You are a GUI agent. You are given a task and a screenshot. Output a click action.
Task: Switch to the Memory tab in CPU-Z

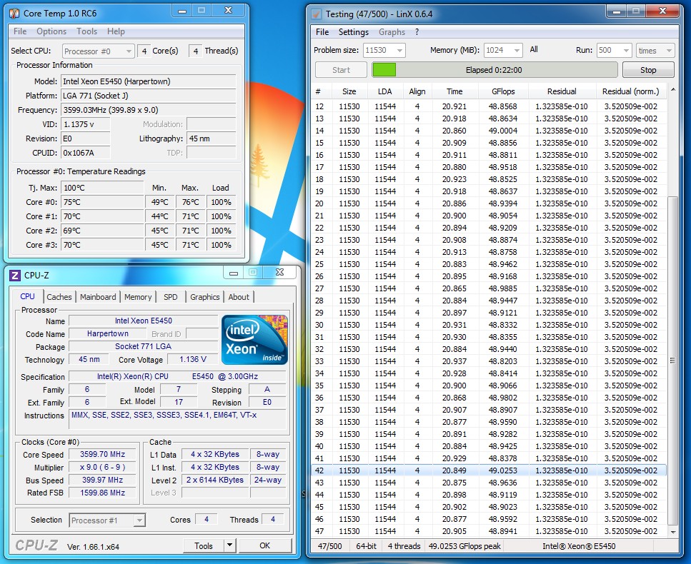(x=138, y=297)
